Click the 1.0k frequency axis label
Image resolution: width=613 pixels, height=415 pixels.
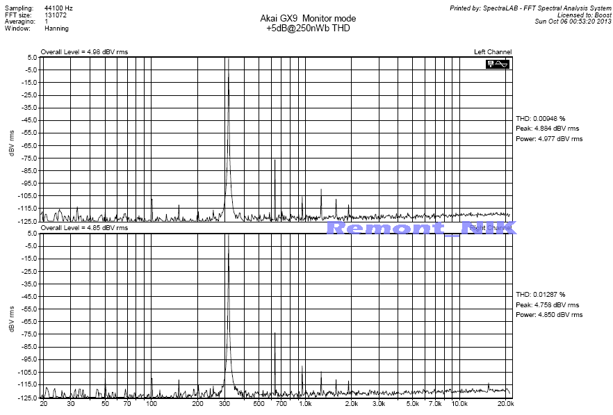click(x=304, y=404)
